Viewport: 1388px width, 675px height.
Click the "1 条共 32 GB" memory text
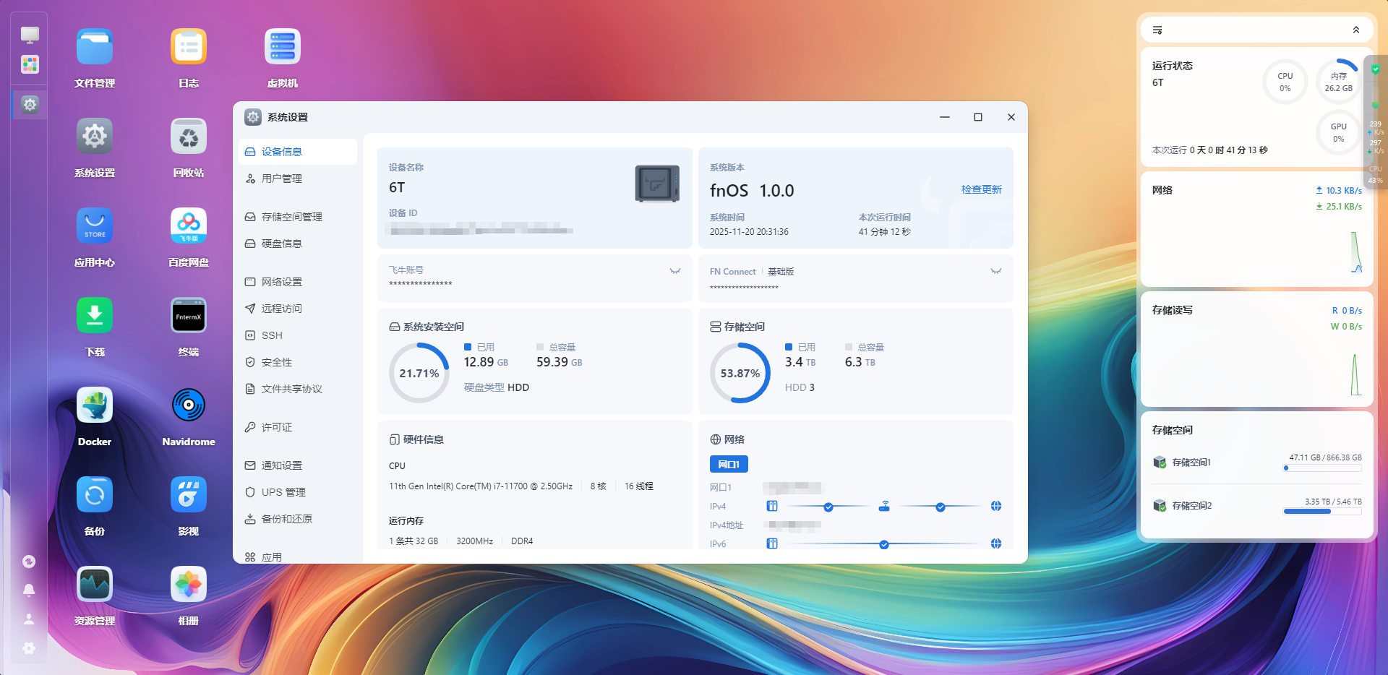click(x=414, y=541)
